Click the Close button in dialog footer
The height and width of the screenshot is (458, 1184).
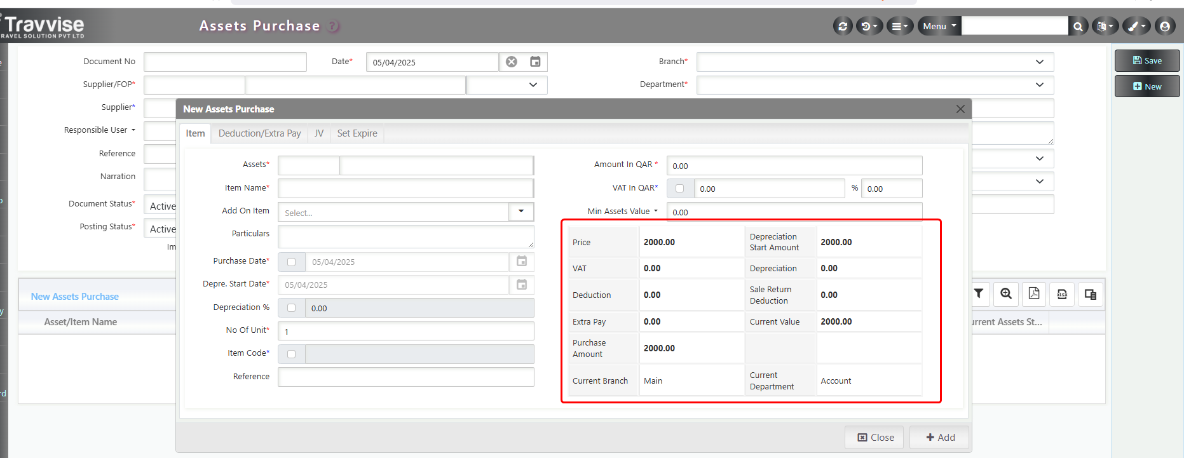tap(874, 437)
